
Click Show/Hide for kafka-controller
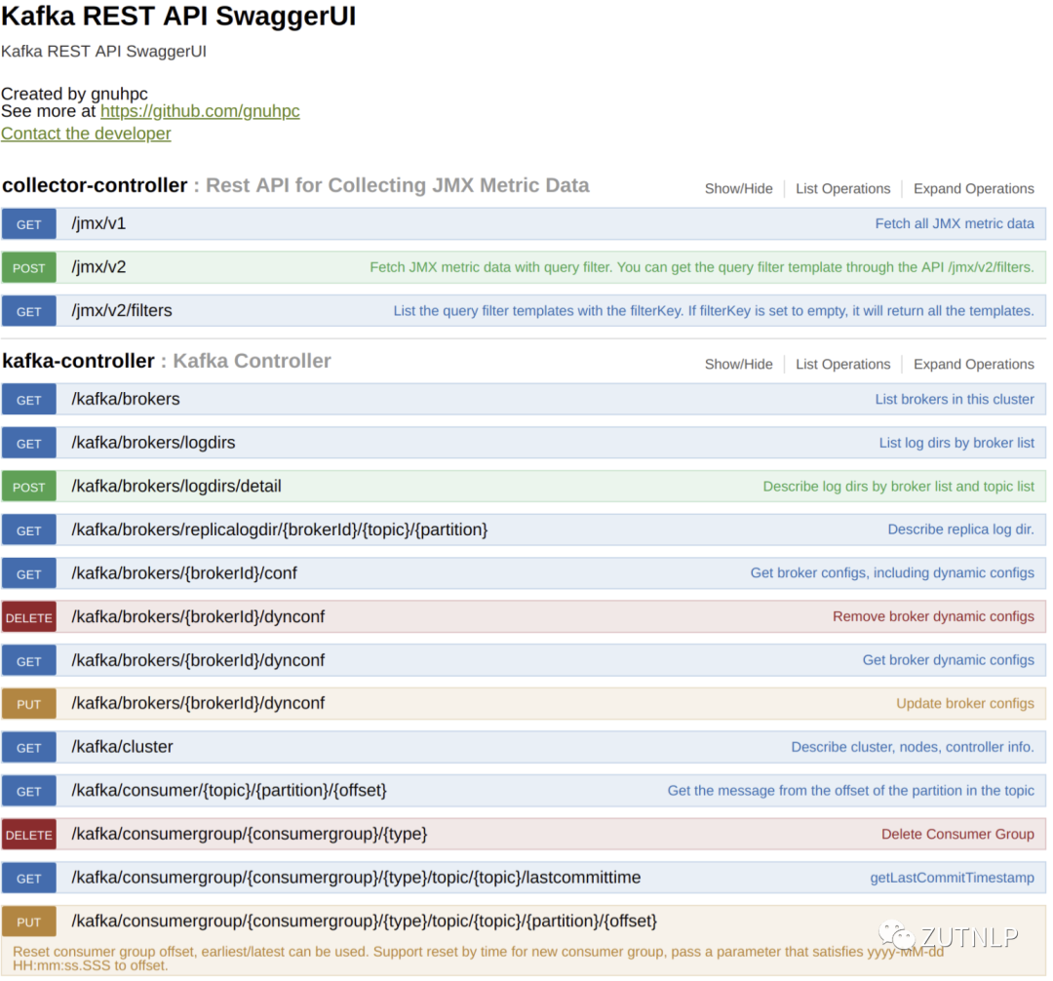pos(739,364)
